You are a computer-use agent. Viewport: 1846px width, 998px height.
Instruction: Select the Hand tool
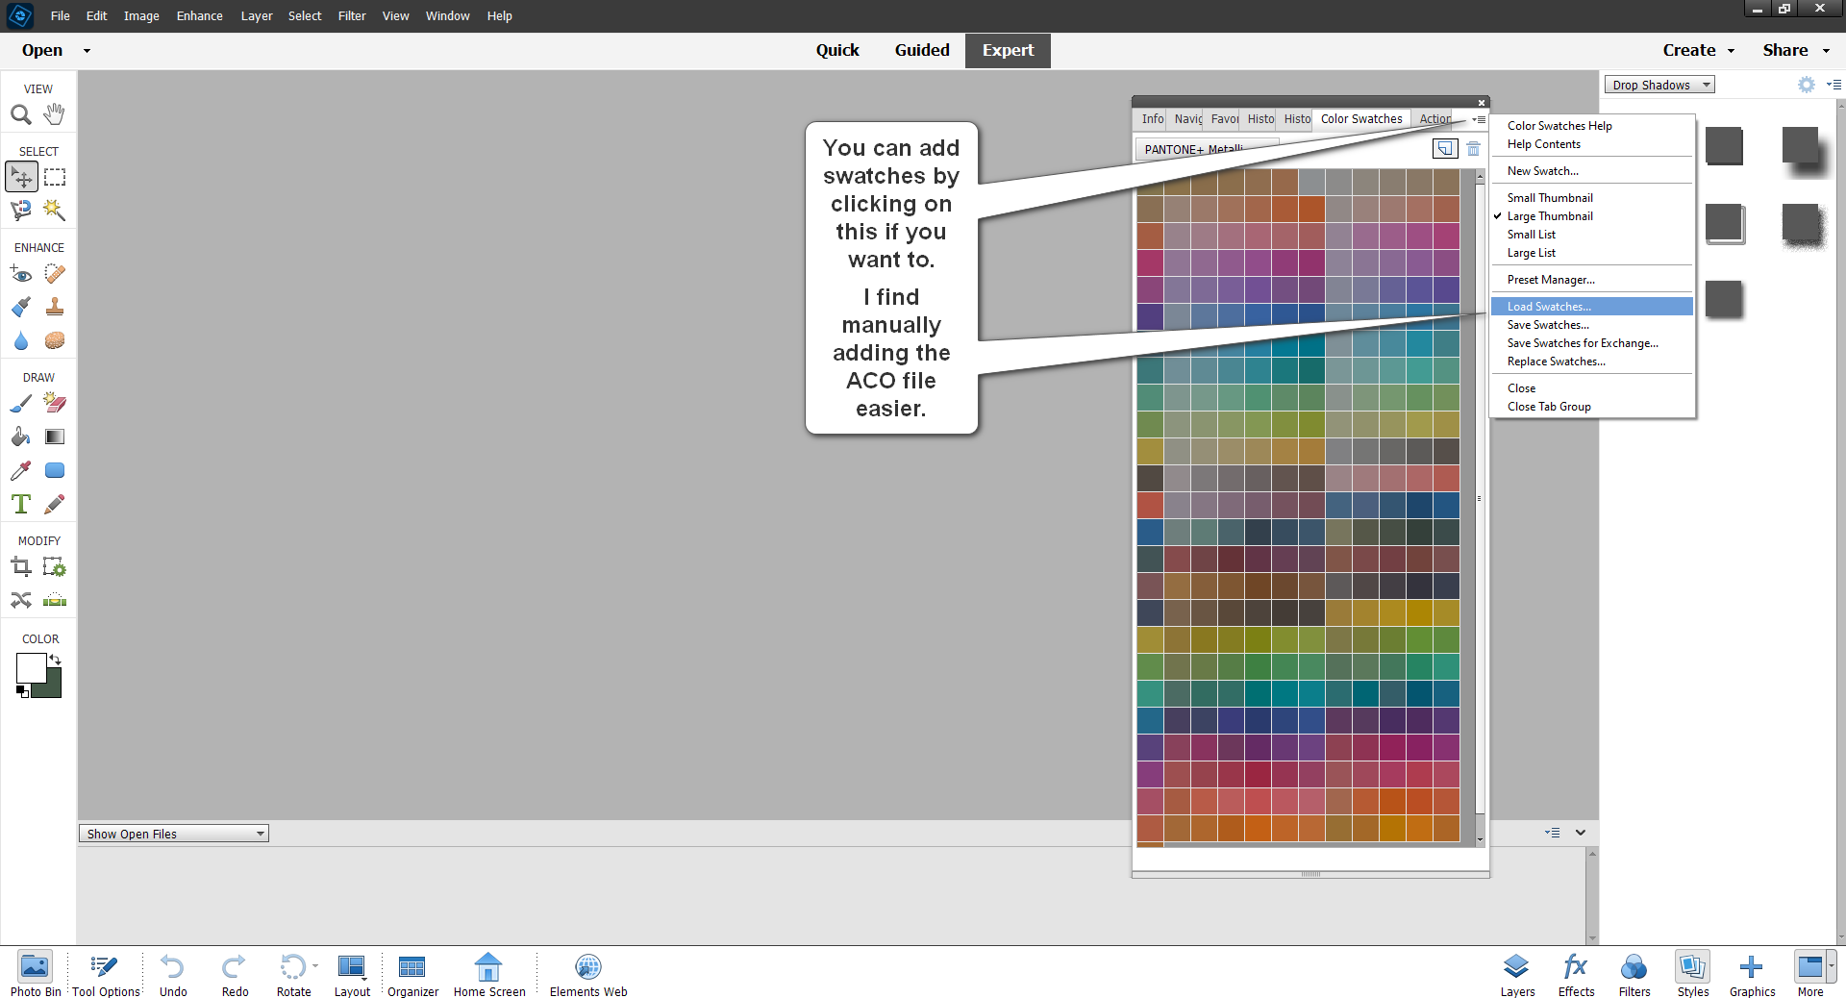click(x=54, y=113)
